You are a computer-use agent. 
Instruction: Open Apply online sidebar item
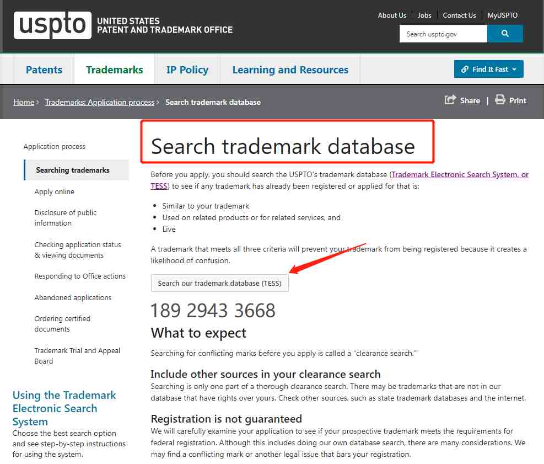54,191
